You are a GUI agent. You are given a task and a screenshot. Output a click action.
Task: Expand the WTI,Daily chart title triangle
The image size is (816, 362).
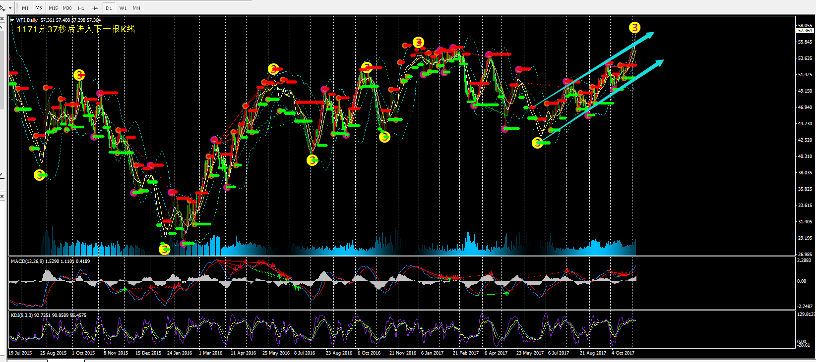click(12, 20)
